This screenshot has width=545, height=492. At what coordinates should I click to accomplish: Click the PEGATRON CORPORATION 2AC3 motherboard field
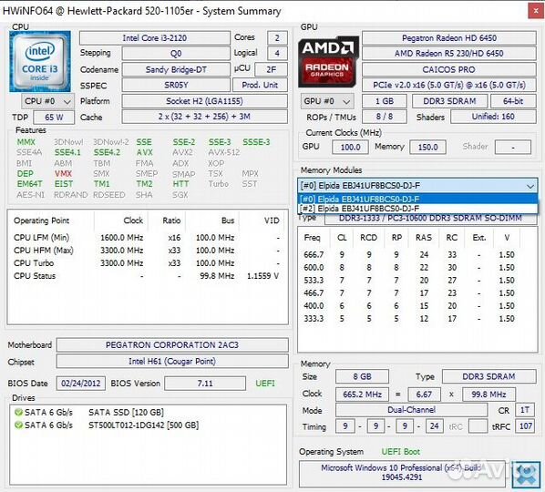(x=172, y=345)
